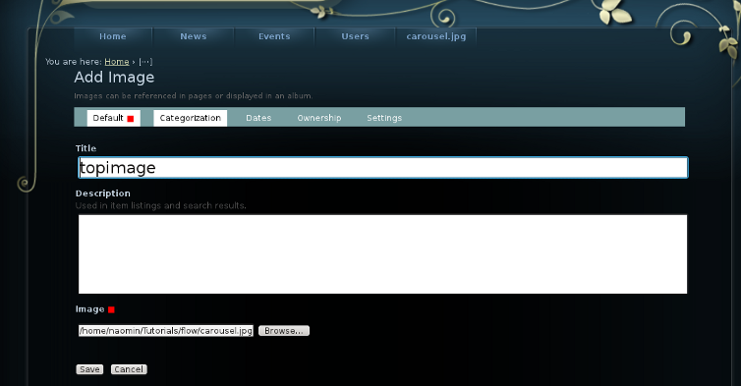The height and width of the screenshot is (386, 741).
Task: Click the image file path field
Action: point(166,331)
